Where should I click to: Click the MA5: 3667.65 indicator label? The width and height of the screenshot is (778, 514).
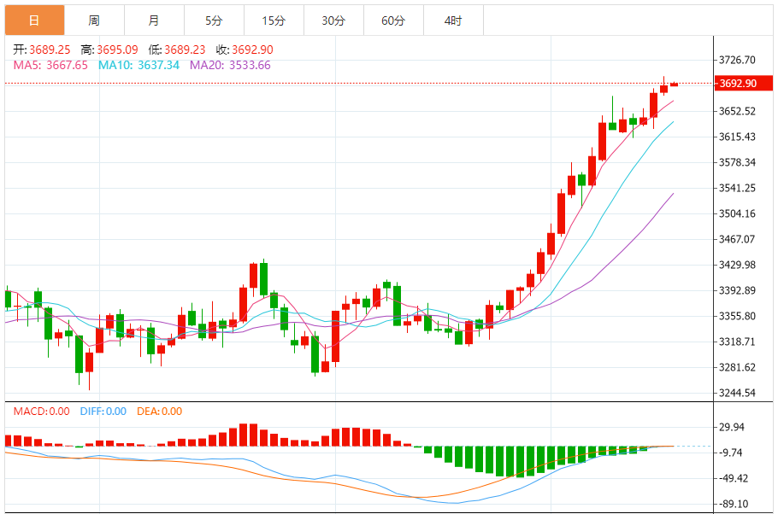[50, 65]
